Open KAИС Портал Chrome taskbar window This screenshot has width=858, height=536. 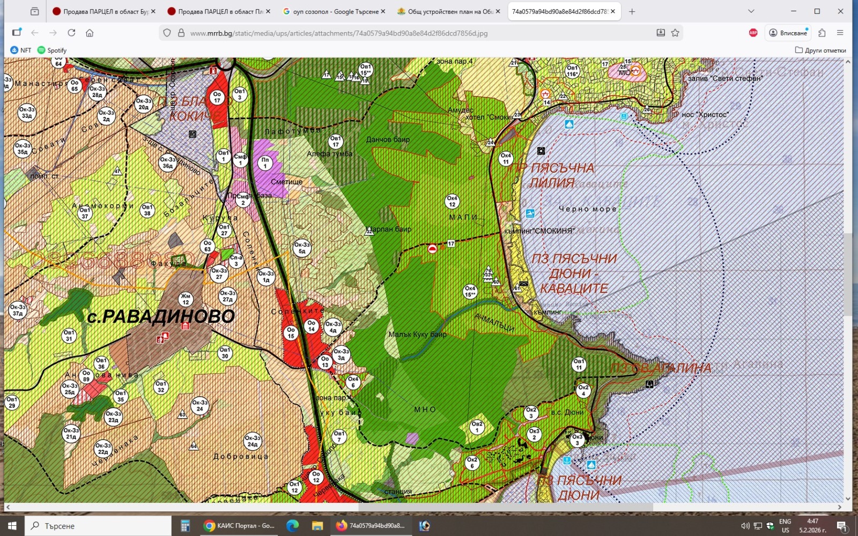(239, 526)
